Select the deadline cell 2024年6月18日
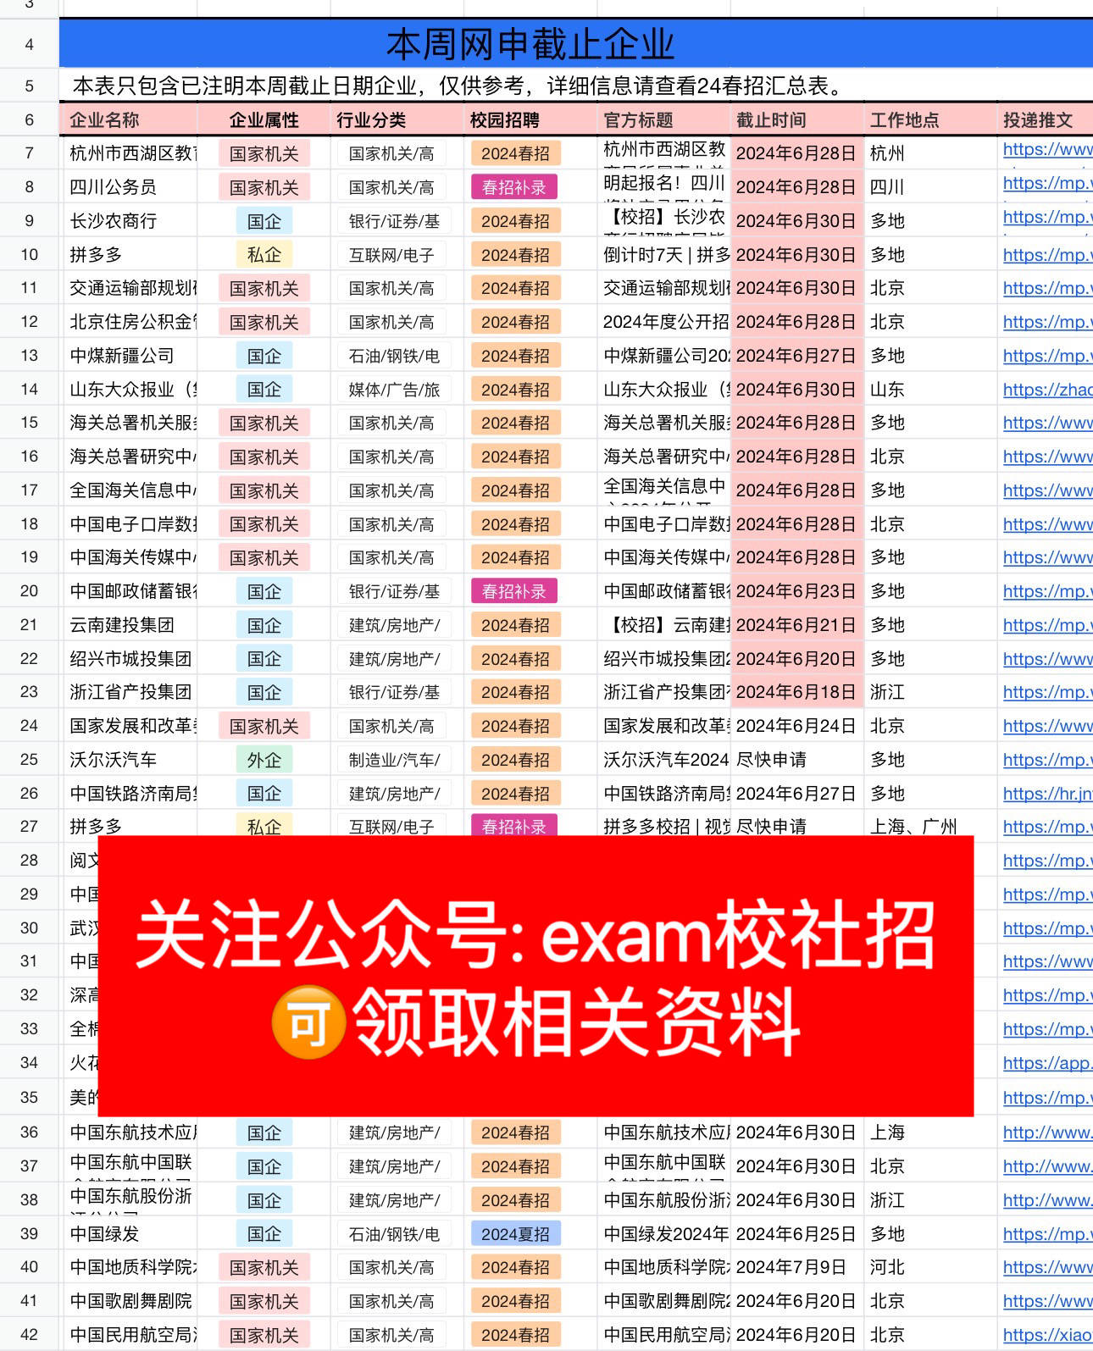 tap(796, 692)
